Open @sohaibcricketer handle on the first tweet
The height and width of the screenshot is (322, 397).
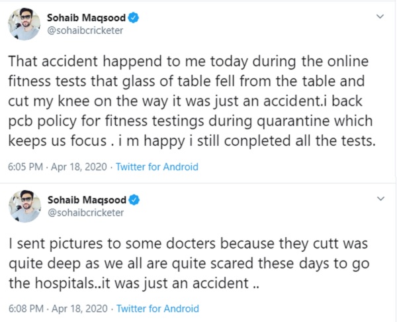click(x=85, y=30)
